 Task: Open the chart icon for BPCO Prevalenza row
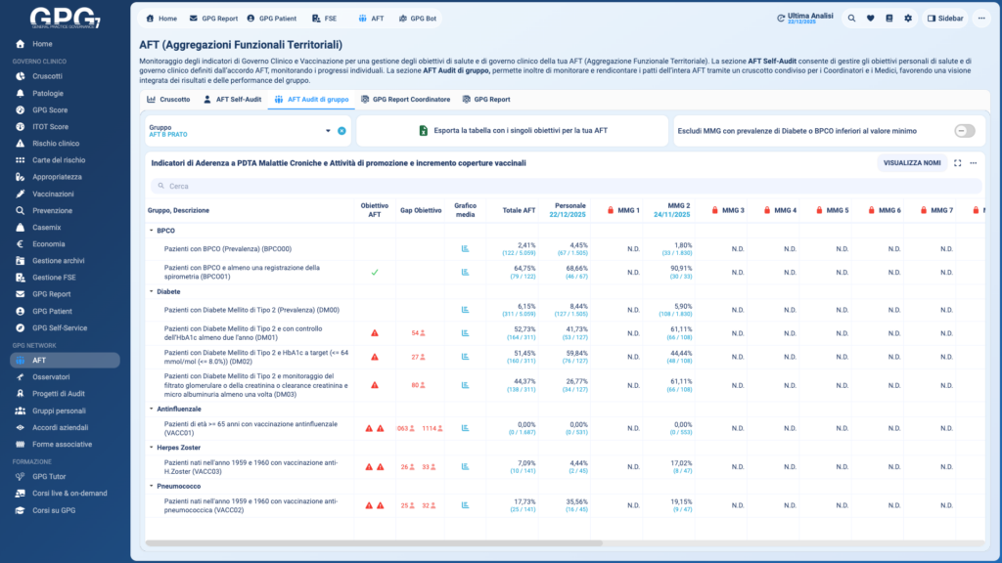(x=465, y=248)
